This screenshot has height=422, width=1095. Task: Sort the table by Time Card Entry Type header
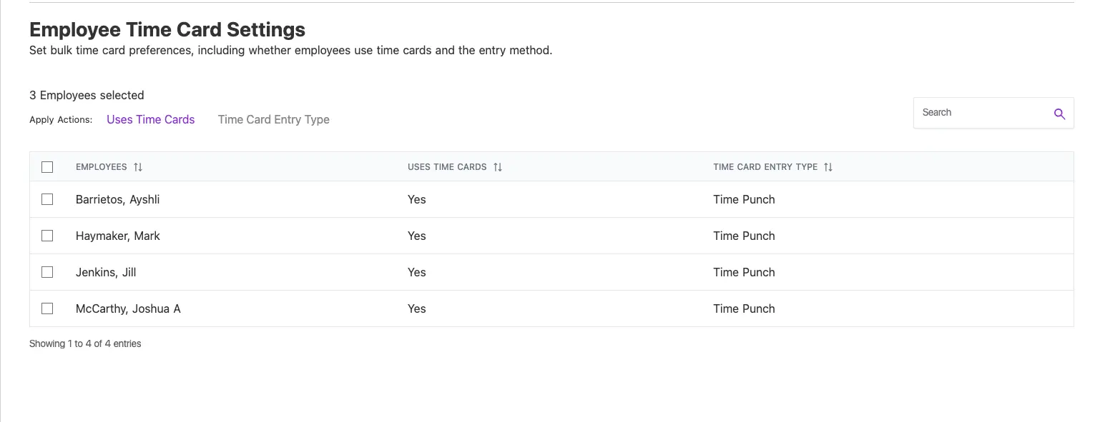765,166
